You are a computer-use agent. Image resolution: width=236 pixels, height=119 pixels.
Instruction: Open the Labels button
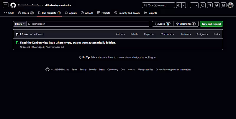point(163,24)
